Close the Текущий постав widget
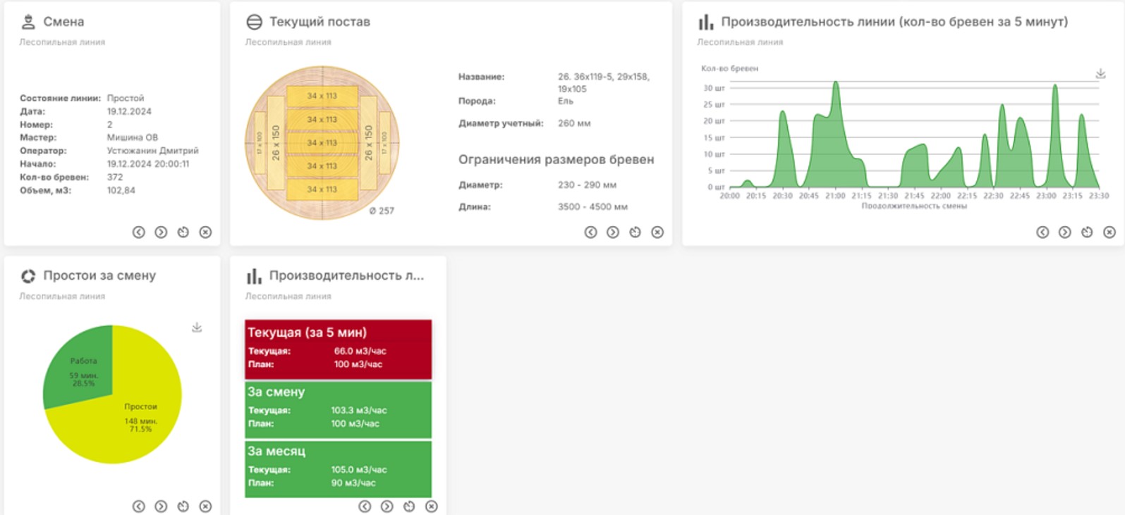Image resolution: width=1125 pixels, height=515 pixels. pyautogui.click(x=657, y=232)
